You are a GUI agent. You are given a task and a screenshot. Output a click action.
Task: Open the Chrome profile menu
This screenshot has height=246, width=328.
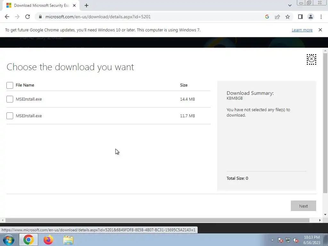tap(311, 17)
